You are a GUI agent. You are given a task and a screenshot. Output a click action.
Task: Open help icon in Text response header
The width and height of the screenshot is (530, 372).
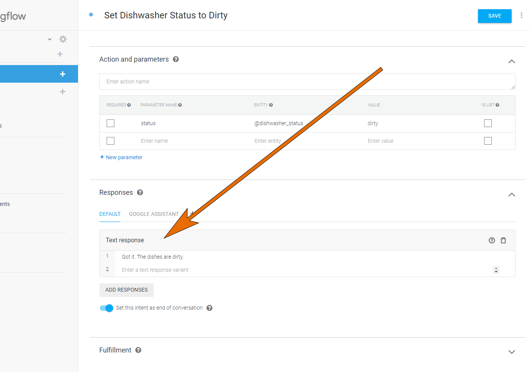pyautogui.click(x=492, y=240)
